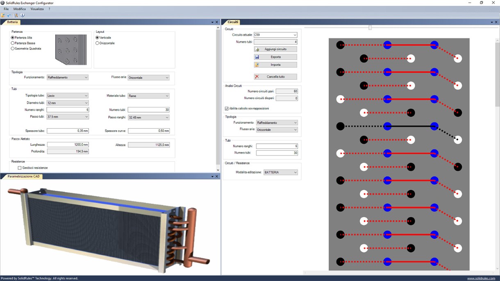Click the Esporta button
Image resolution: width=500 pixels, height=281 pixels.
(275, 57)
